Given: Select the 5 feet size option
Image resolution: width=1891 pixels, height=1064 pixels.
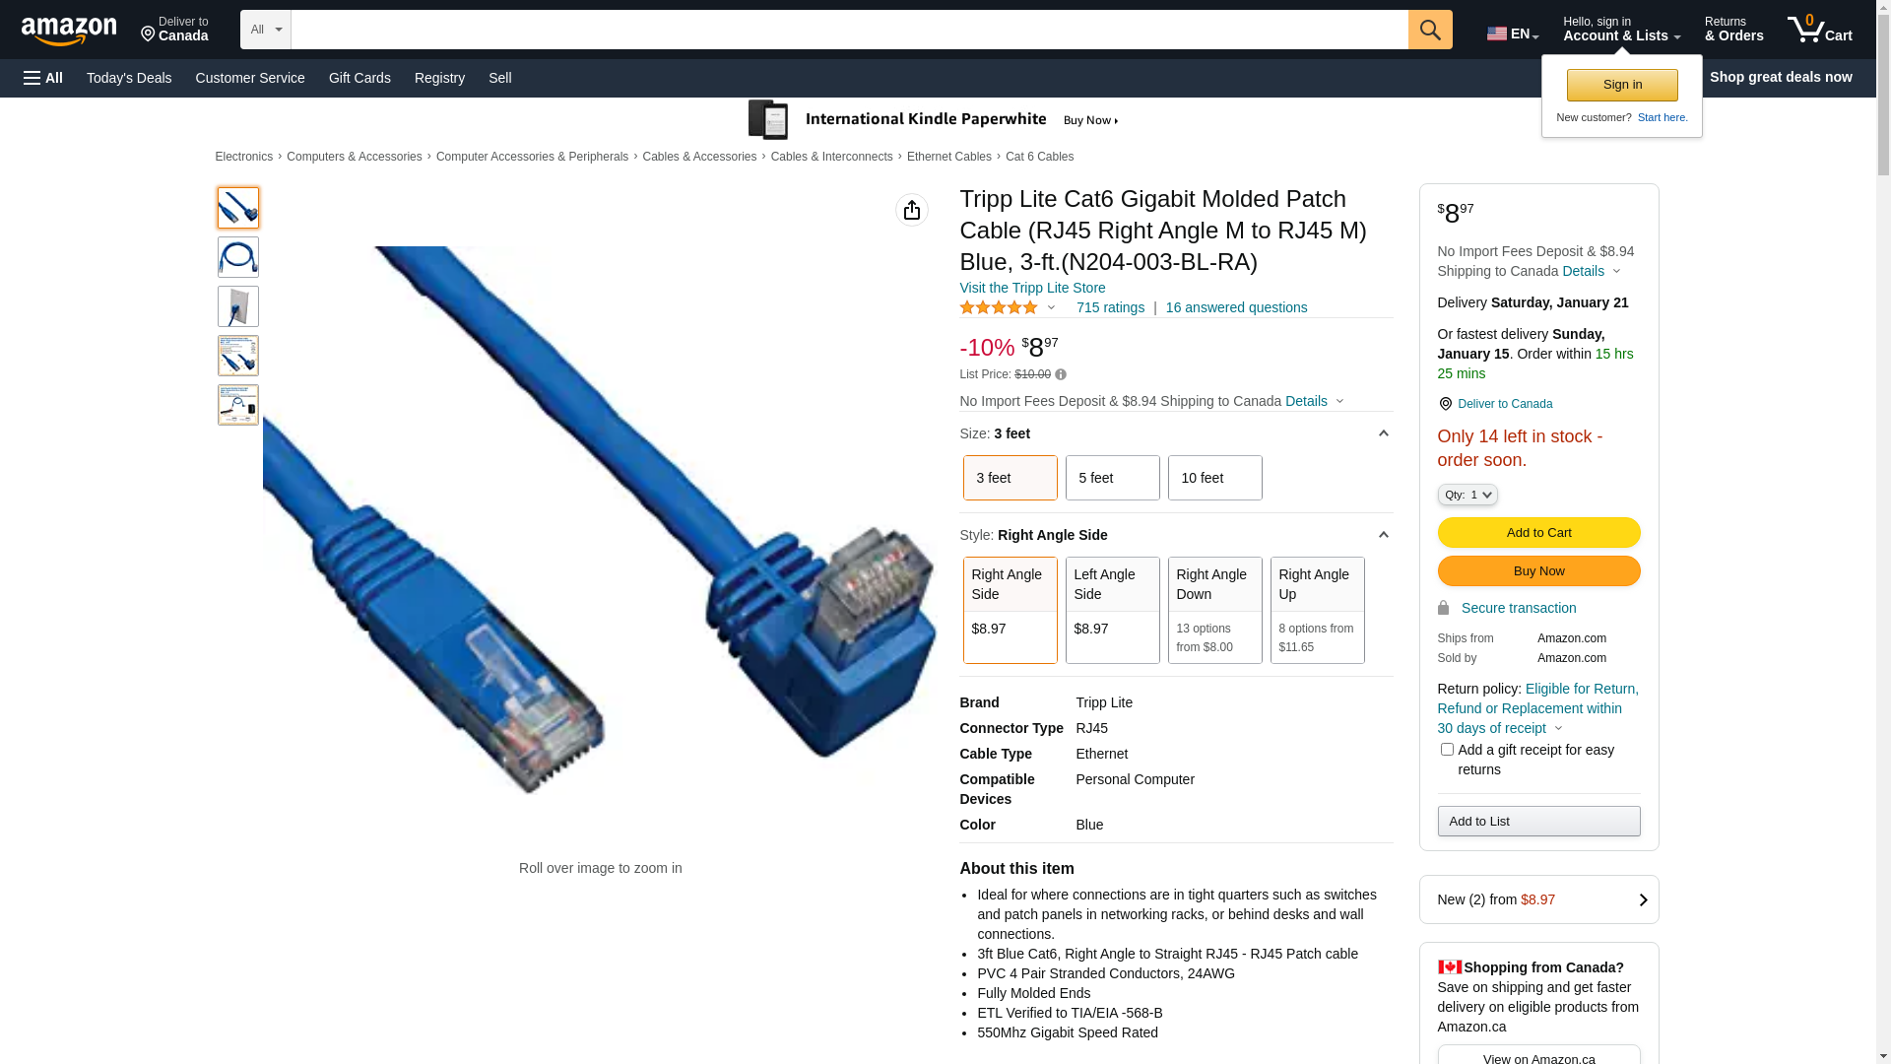Looking at the screenshot, I should point(1113,478).
